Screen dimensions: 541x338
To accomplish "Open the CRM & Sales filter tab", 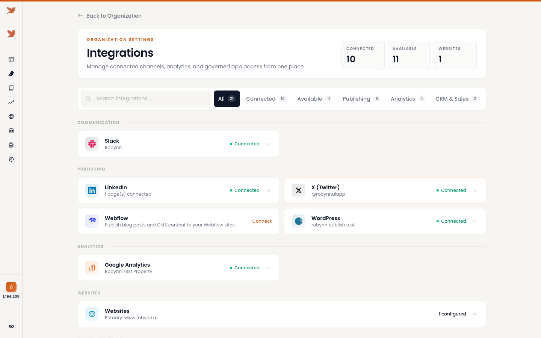I will [456, 98].
